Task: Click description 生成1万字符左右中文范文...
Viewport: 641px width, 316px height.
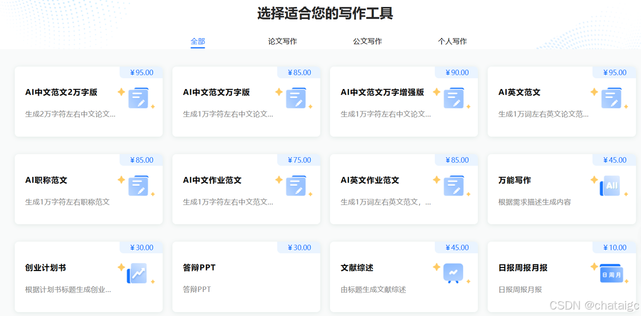Action: point(228,202)
